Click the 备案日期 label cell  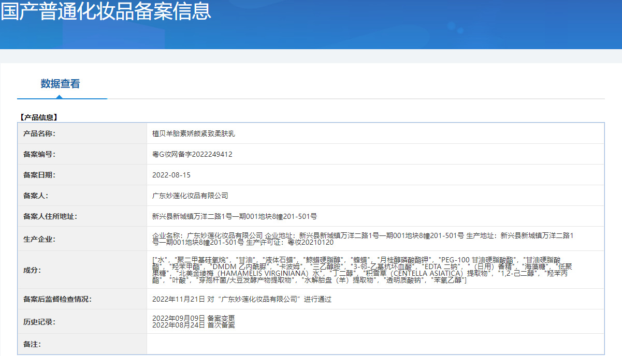click(x=82, y=175)
